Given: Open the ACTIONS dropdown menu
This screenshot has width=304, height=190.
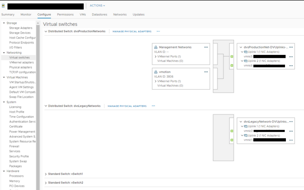Looking at the screenshot, I should 97,6.
